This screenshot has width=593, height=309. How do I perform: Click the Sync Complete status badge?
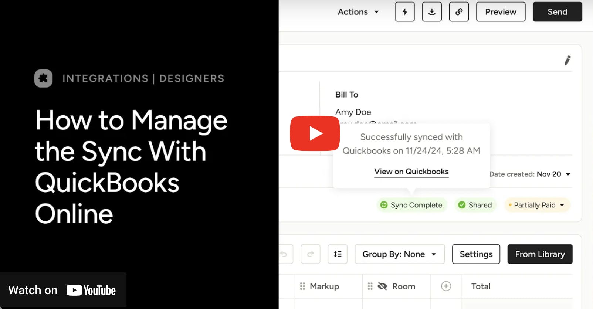tap(411, 205)
